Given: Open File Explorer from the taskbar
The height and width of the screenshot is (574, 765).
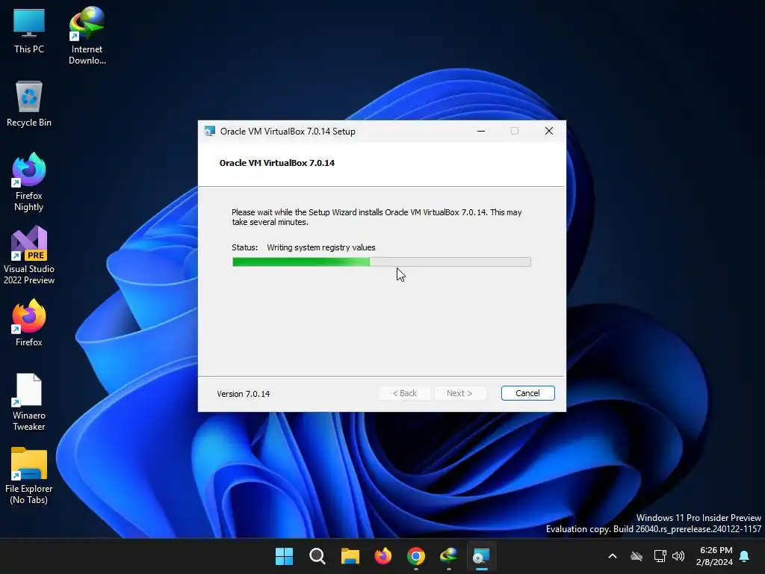Looking at the screenshot, I should pyautogui.click(x=350, y=556).
